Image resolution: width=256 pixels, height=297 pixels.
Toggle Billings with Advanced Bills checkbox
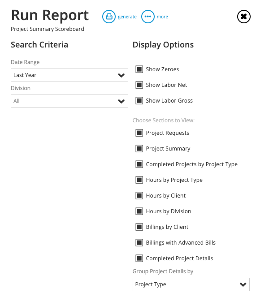tap(139, 243)
